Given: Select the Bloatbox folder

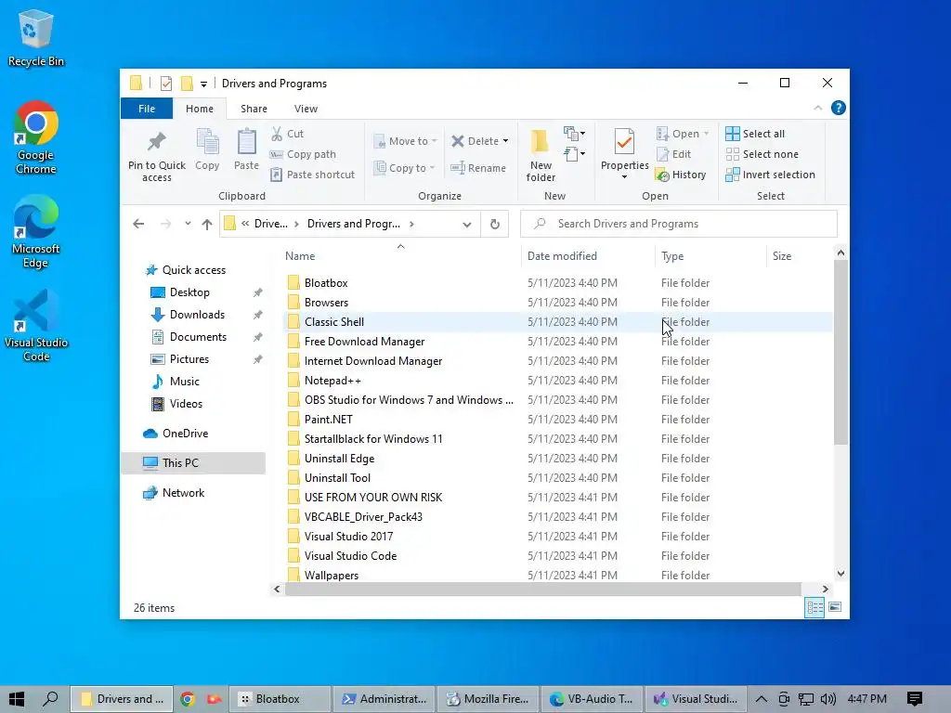Looking at the screenshot, I should (326, 283).
